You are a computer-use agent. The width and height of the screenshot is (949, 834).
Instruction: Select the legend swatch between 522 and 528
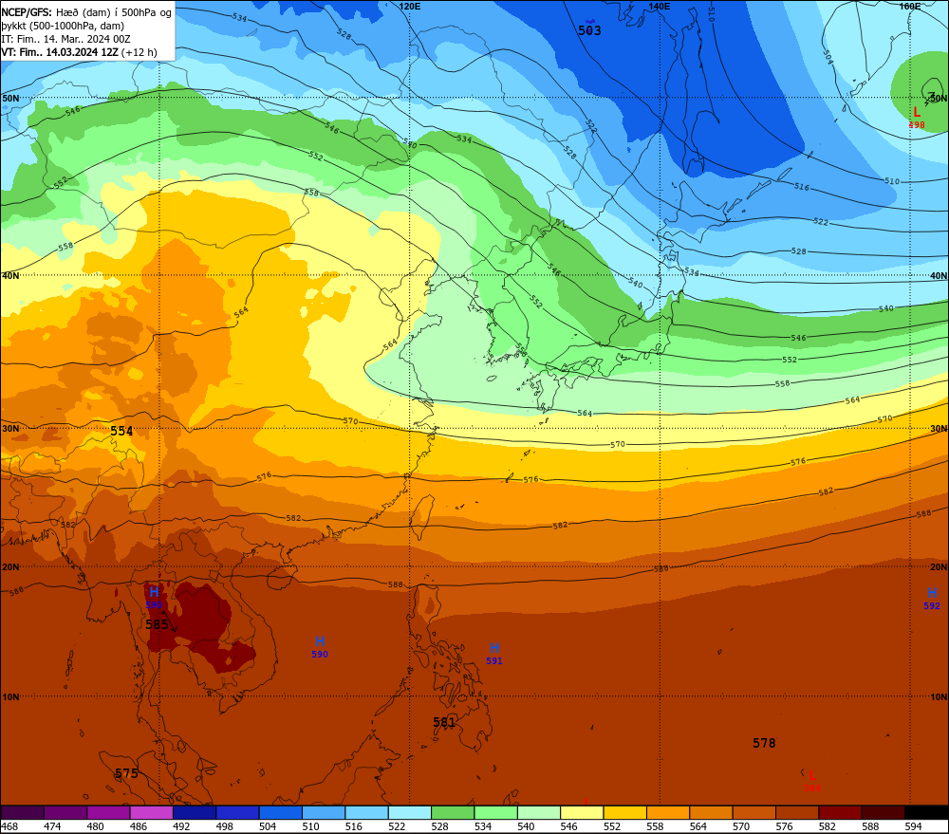click(x=409, y=812)
